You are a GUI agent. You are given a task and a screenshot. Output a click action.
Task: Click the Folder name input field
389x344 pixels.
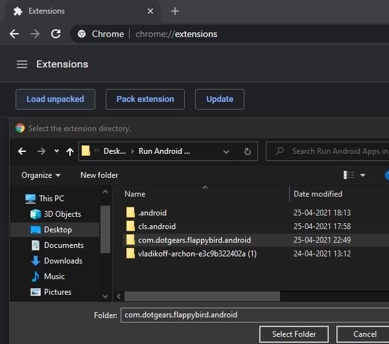[253, 315]
